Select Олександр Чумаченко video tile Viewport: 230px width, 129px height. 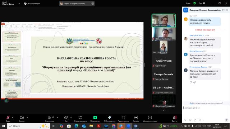click(164, 101)
